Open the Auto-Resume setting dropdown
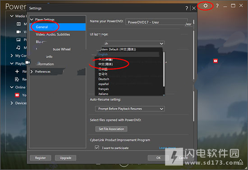The image size is (248, 170). click(x=130, y=109)
